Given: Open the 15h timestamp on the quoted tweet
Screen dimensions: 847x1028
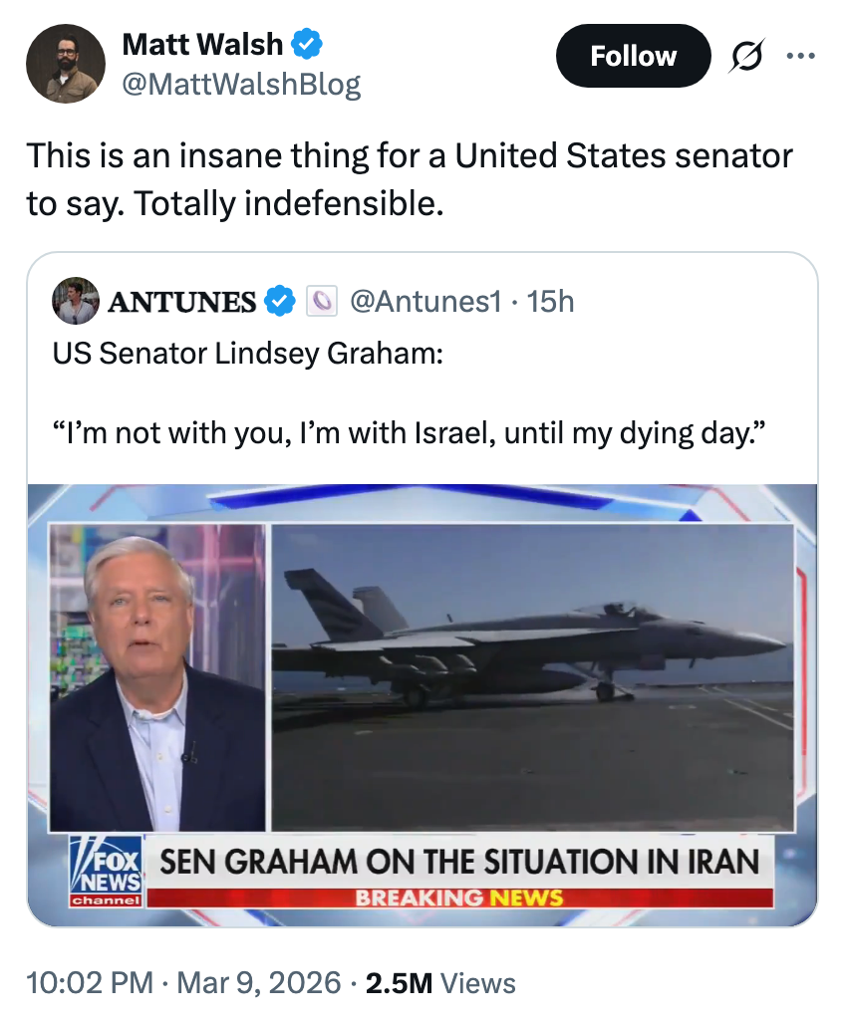Looking at the screenshot, I should pos(551,301).
